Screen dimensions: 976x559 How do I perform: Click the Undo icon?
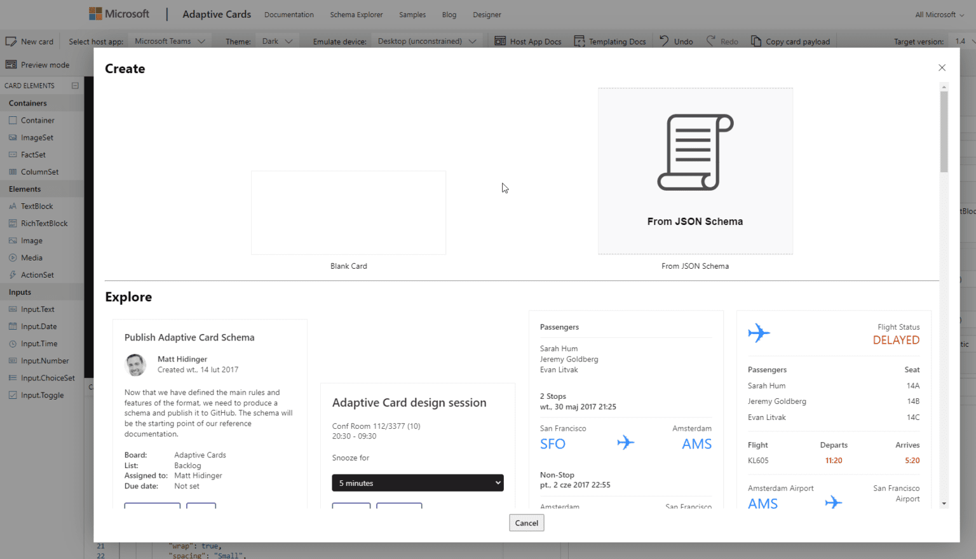[675, 41]
